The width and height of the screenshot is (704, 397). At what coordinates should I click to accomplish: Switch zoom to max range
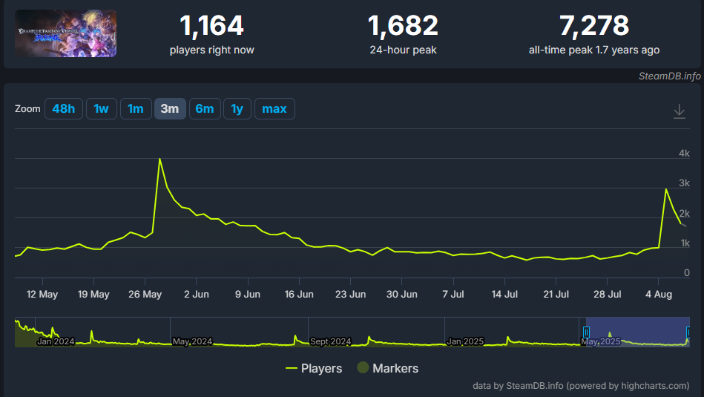click(x=274, y=108)
